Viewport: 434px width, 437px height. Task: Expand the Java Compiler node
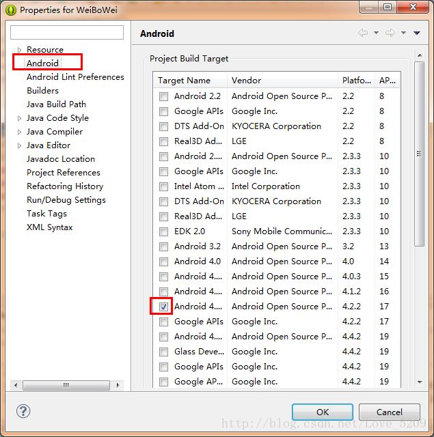[19, 132]
